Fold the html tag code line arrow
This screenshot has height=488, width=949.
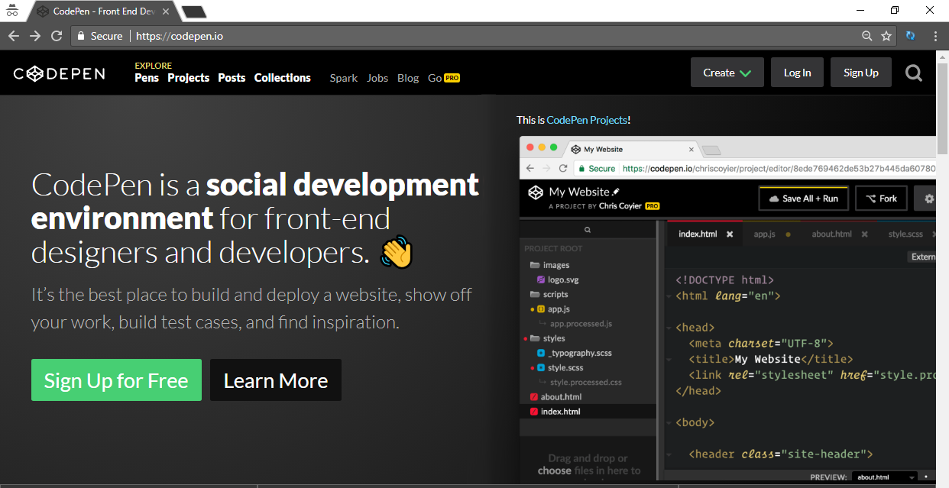point(669,296)
